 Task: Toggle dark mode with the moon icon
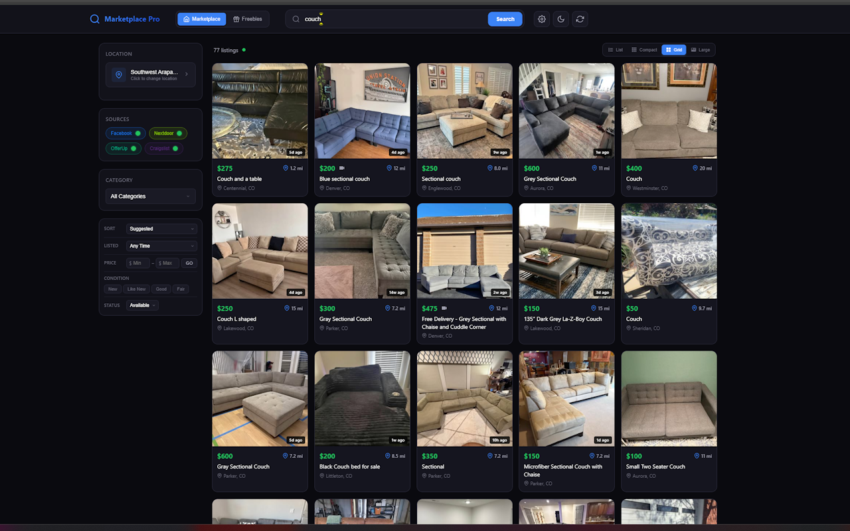(561, 19)
